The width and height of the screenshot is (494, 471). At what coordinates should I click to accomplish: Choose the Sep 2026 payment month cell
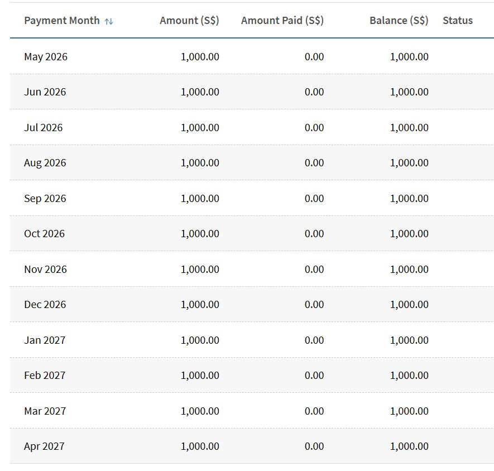pyautogui.click(x=45, y=199)
